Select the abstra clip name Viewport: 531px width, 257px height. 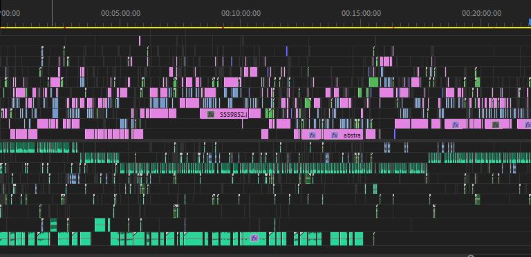click(x=352, y=135)
